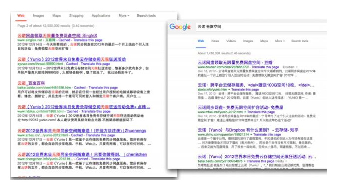348x186 pixels.
Task: Expand More dropdown in right Google window
Action: tap(280, 41)
